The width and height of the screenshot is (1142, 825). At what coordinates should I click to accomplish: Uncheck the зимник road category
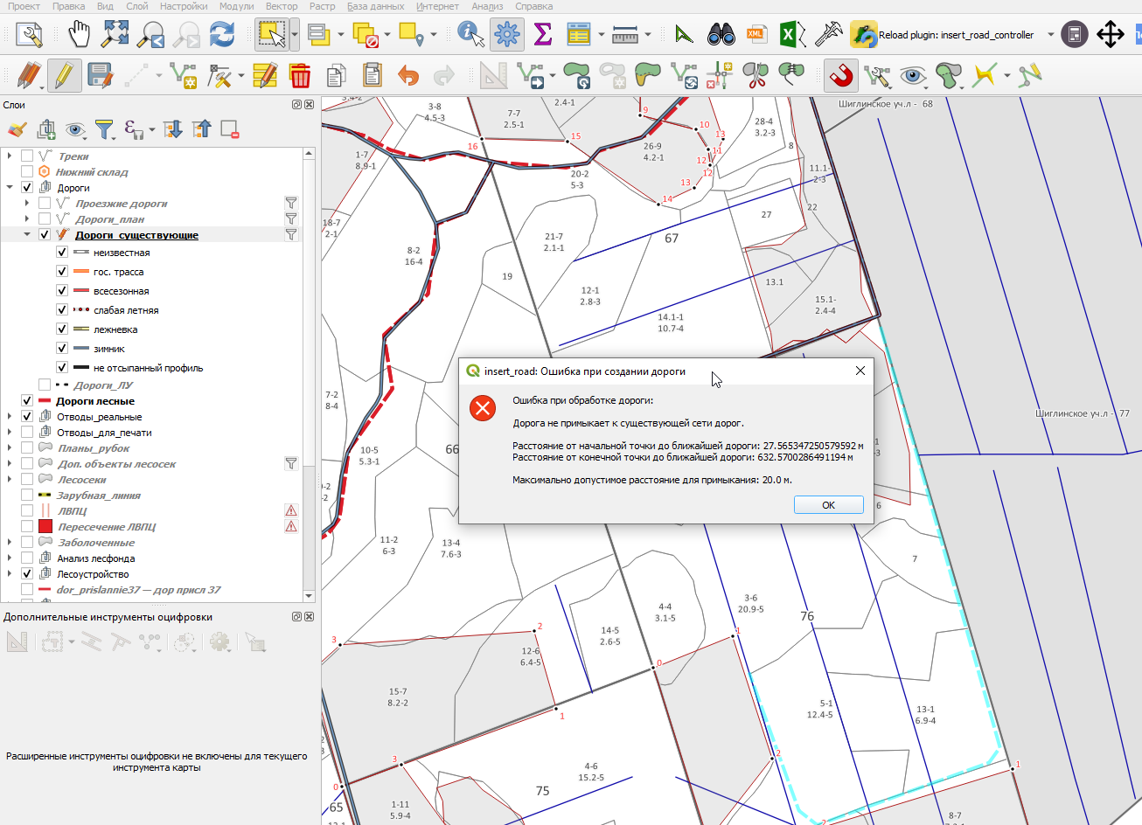(62, 349)
